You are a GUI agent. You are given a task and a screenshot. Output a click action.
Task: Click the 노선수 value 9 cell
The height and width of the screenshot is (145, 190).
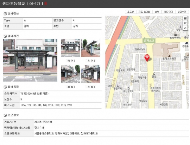(x=61, y=99)
